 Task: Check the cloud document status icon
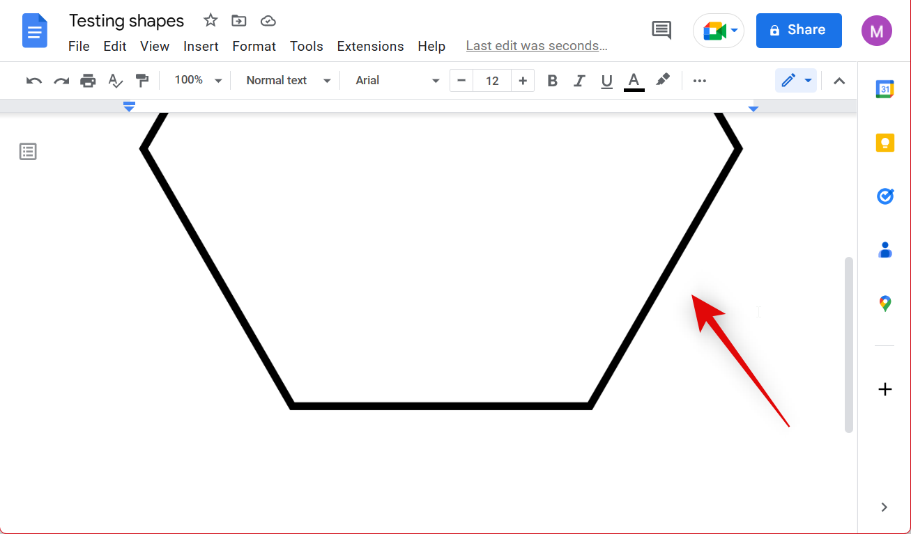coord(268,21)
